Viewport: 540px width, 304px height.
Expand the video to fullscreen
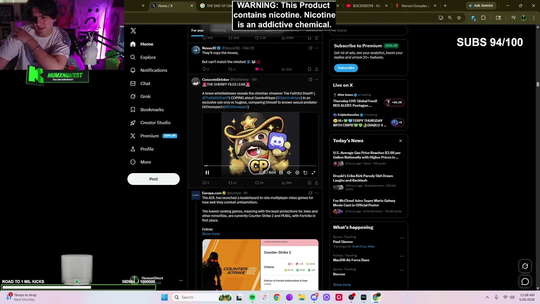(x=313, y=173)
